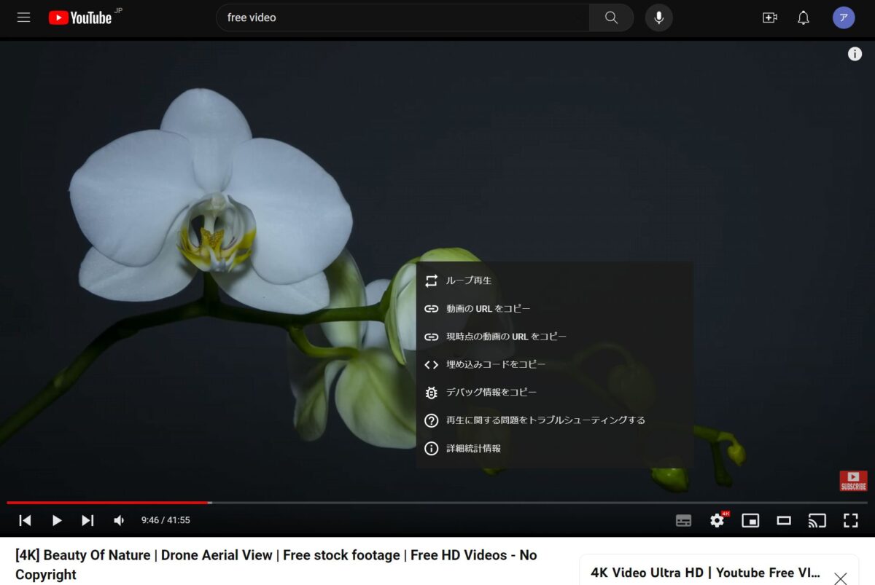Toggle subtitles captions button

(683, 520)
